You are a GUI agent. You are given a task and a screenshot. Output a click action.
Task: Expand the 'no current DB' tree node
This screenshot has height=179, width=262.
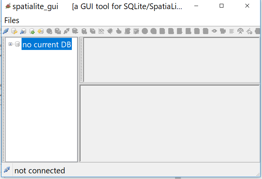tap(10, 44)
